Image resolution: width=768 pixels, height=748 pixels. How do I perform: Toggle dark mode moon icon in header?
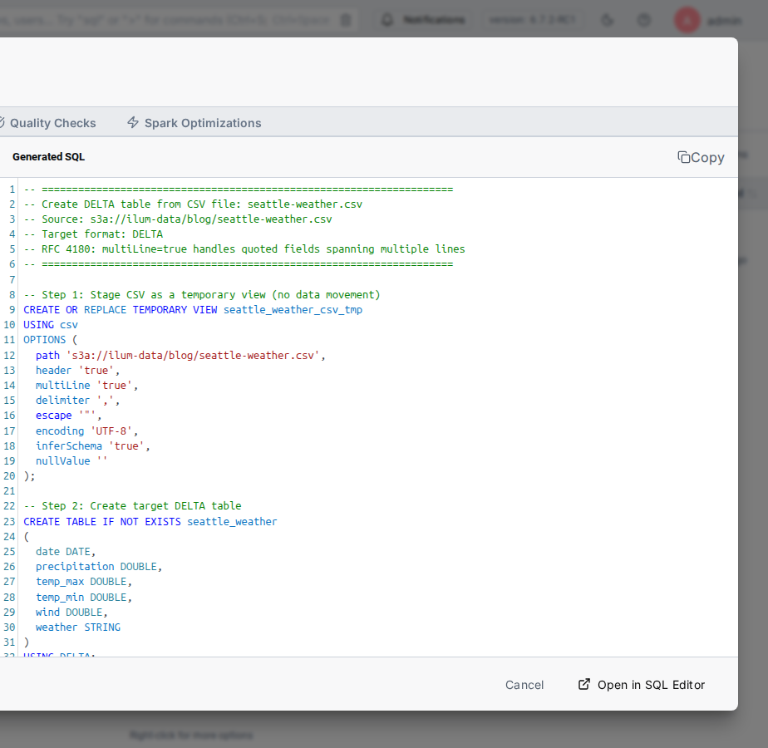coord(607,20)
